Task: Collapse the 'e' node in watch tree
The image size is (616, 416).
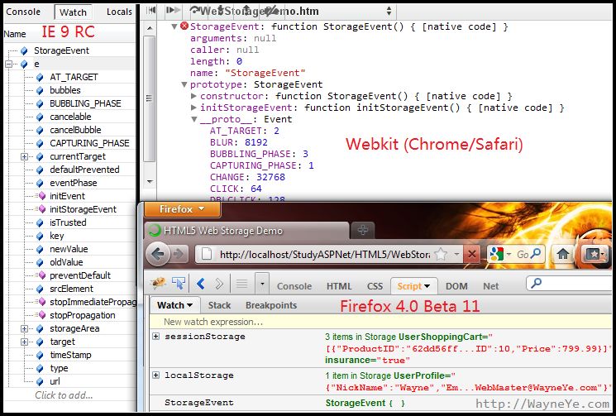Action: point(8,64)
